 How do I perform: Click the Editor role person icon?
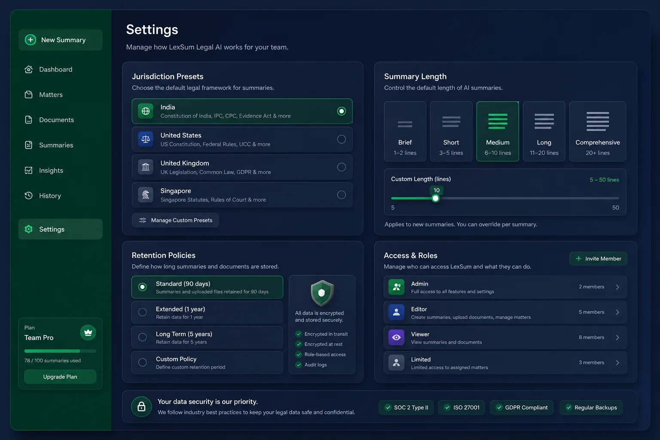pyautogui.click(x=396, y=312)
